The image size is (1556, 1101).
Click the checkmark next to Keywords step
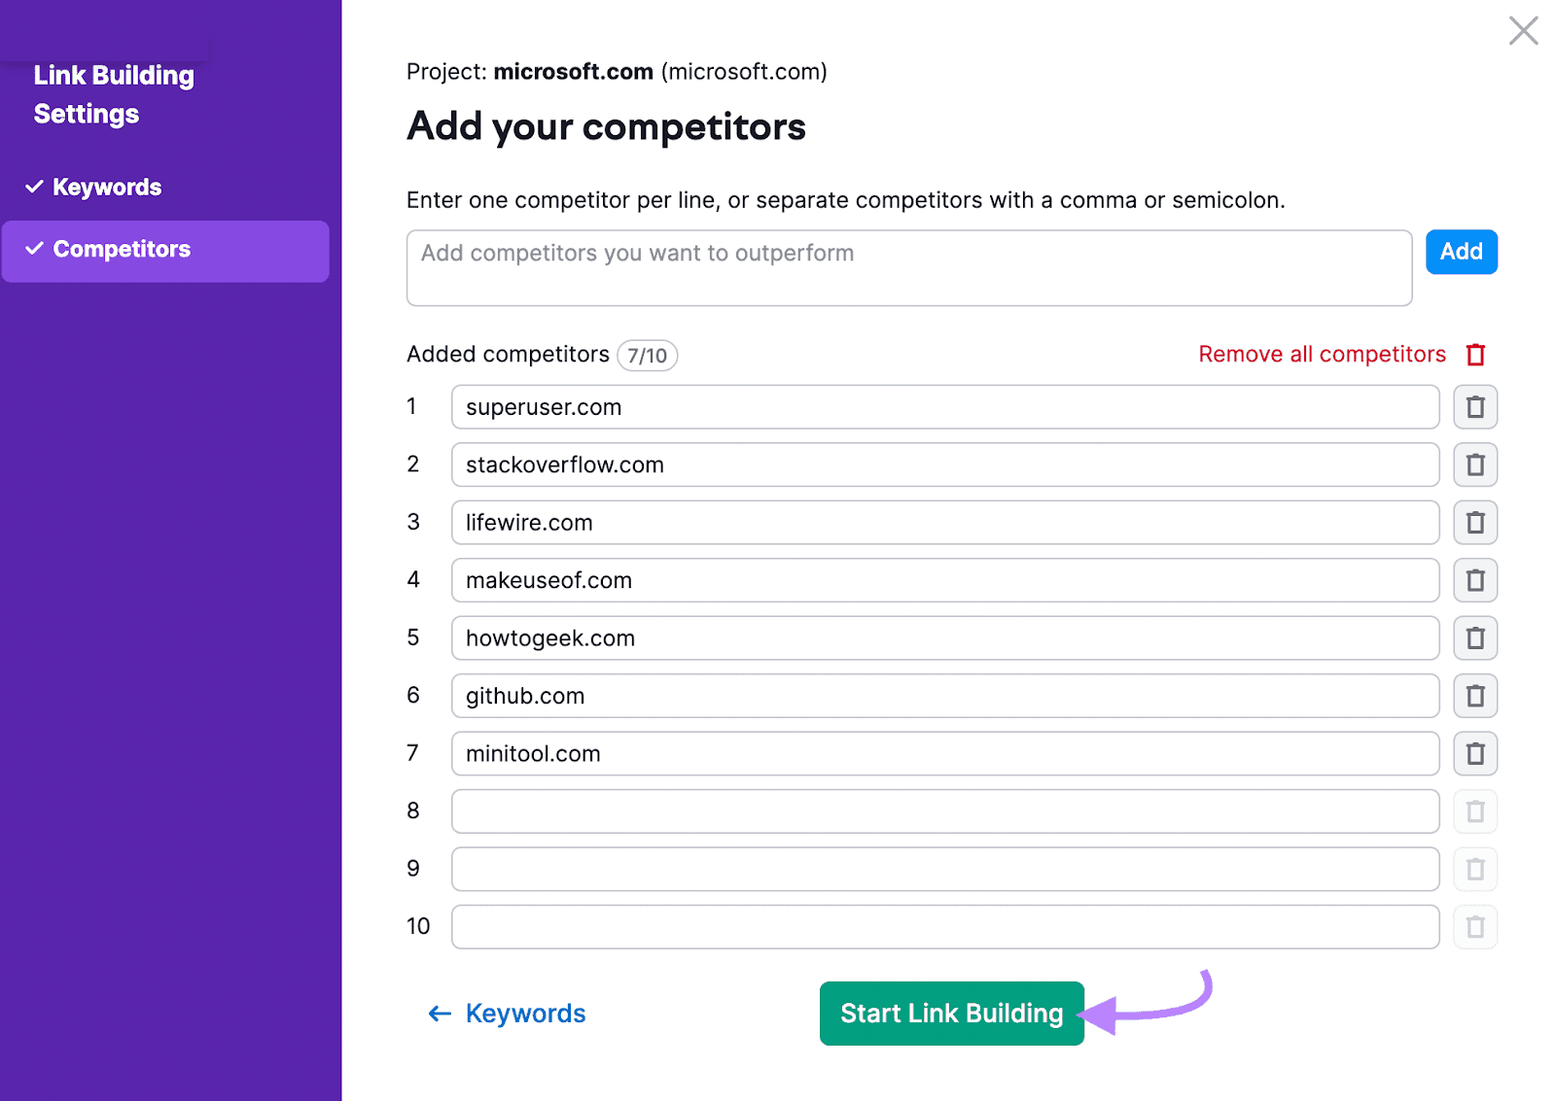35,186
